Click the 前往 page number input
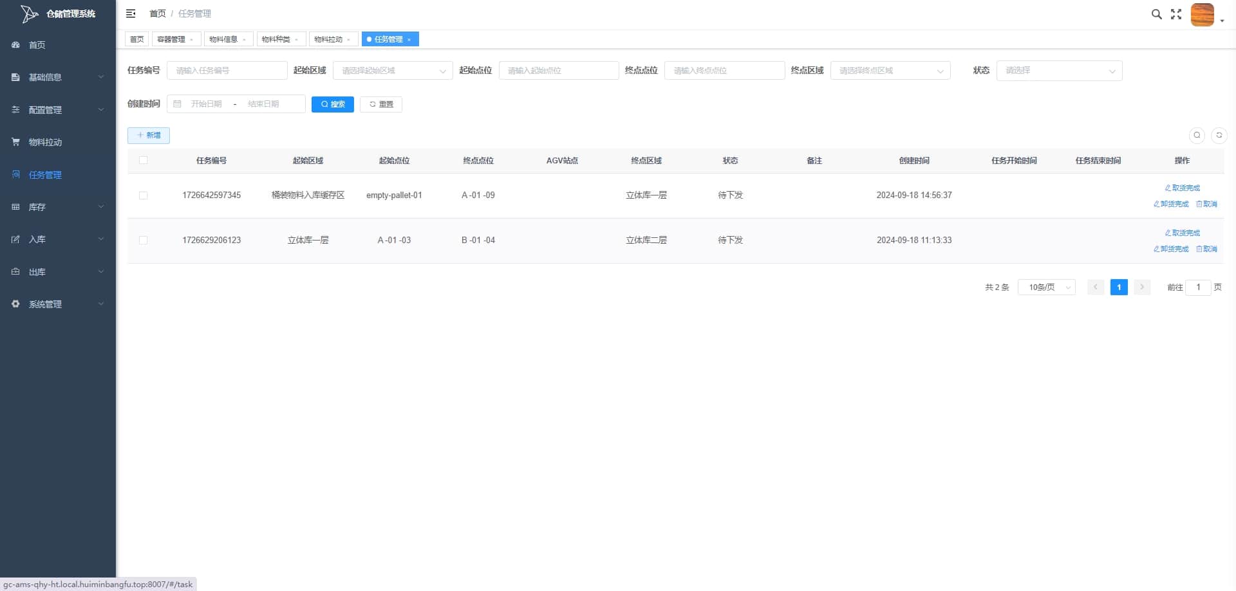The height and width of the screenshot is (591, 1236). [x=1198, y=287]
